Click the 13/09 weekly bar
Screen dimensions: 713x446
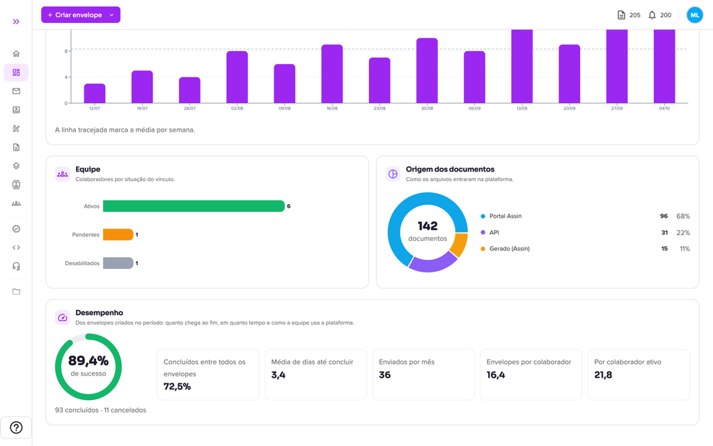point(522,66)
